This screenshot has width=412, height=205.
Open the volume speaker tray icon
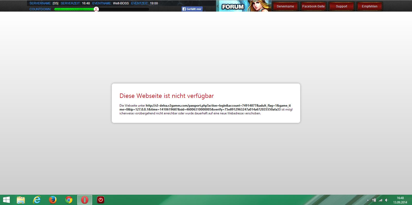[387, 200]
